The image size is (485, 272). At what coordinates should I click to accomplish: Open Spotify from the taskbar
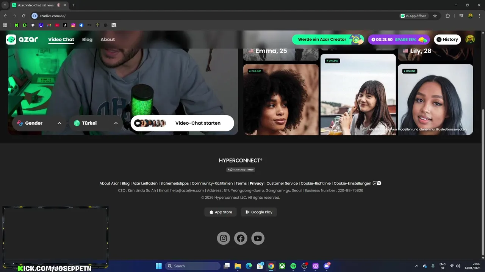(293, 266)
